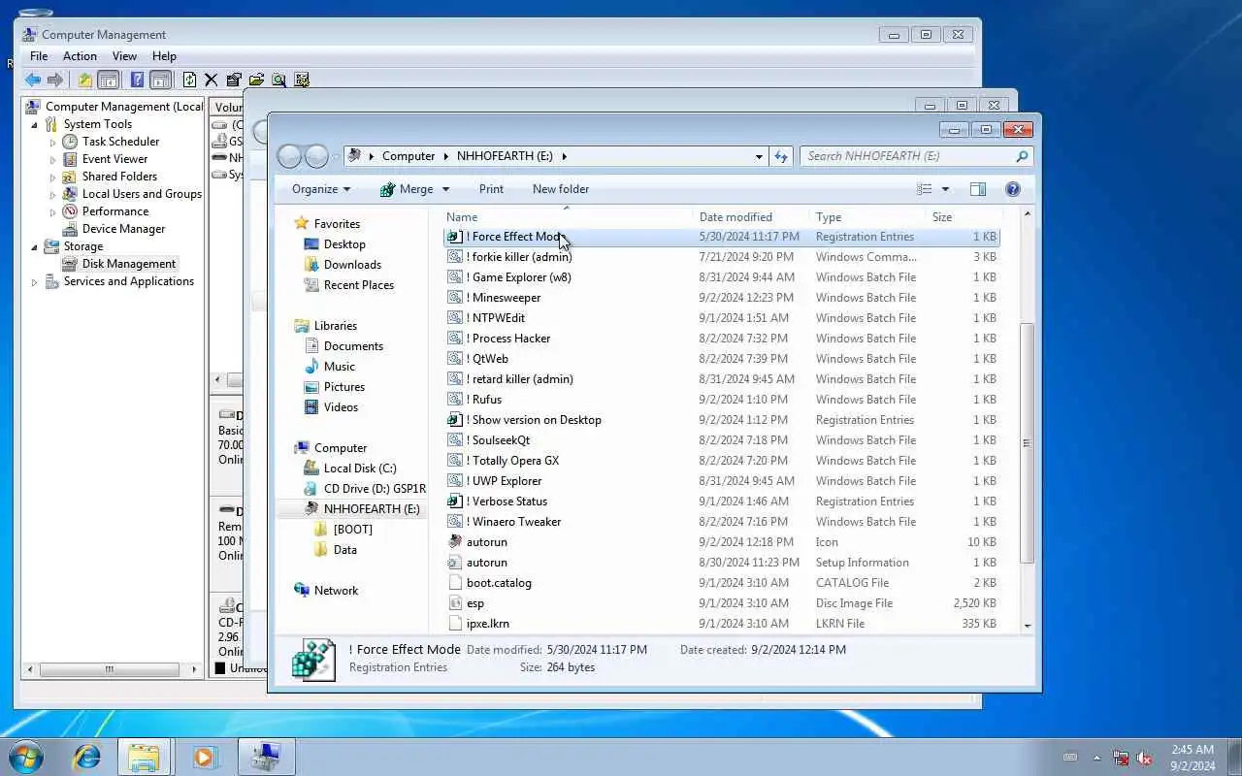The width and height of the screenshot is (1242, 776).
Task: Open the File menu in Computer Management
Action: click(39, 56)
